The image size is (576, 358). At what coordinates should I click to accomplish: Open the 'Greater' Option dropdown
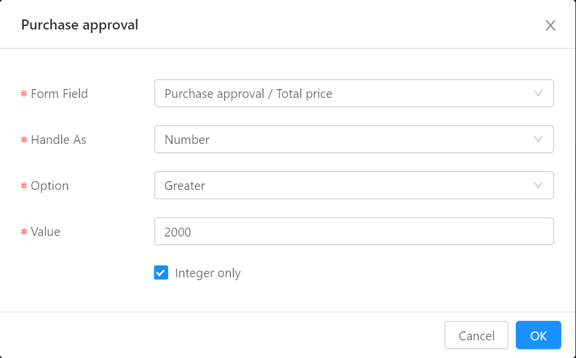(x=354, y=185)
